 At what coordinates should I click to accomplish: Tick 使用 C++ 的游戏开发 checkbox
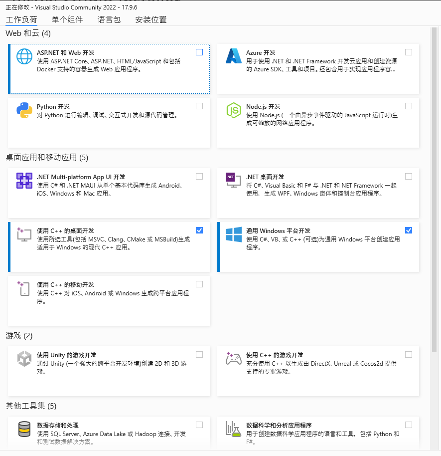409,355
